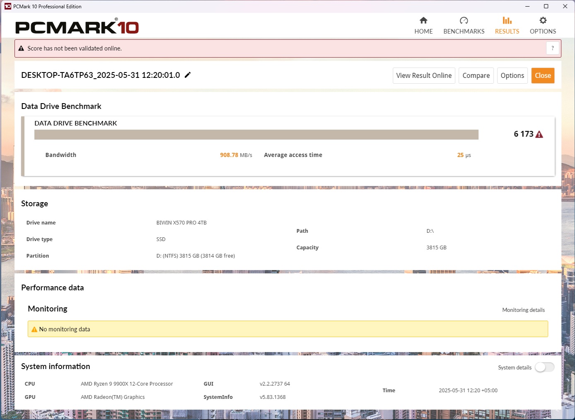Open the Monitoring details link

click(x=523, y=310)
